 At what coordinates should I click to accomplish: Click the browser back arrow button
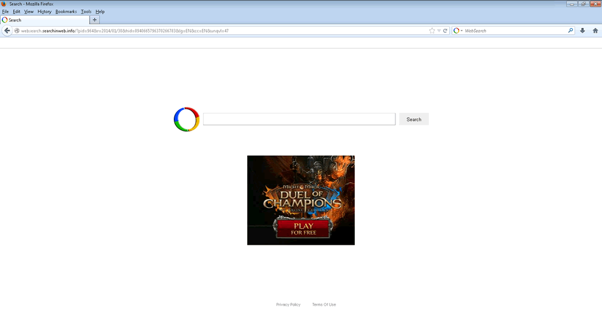pyautogui.click(x=7, y=30)
